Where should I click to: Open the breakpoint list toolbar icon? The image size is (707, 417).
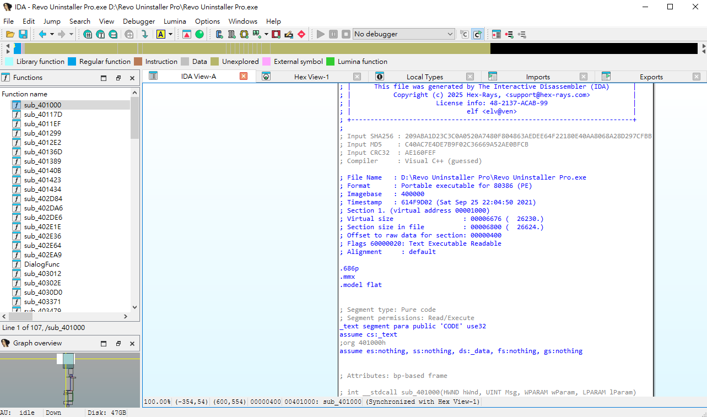496,34
